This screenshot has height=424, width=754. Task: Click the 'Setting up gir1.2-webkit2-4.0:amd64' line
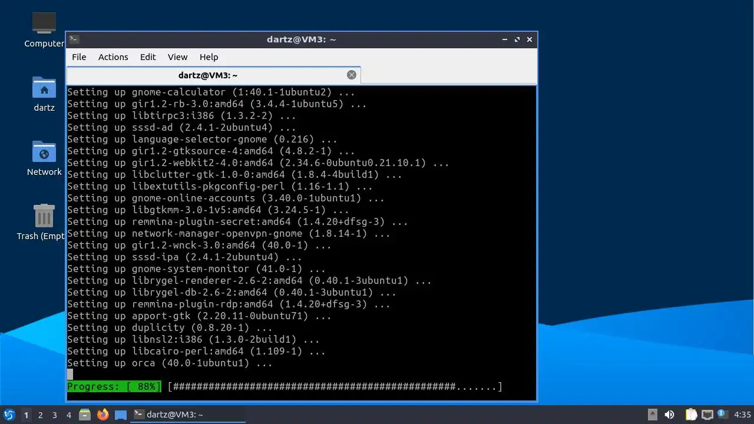258,163
